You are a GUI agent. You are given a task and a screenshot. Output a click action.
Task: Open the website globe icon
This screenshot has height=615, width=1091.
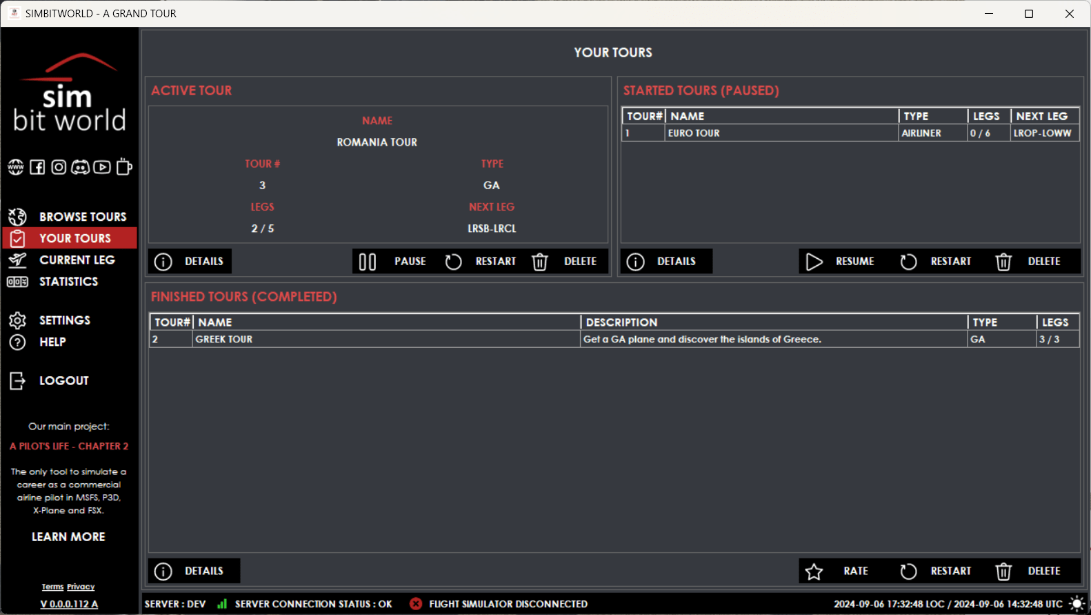tap(15, 167)
